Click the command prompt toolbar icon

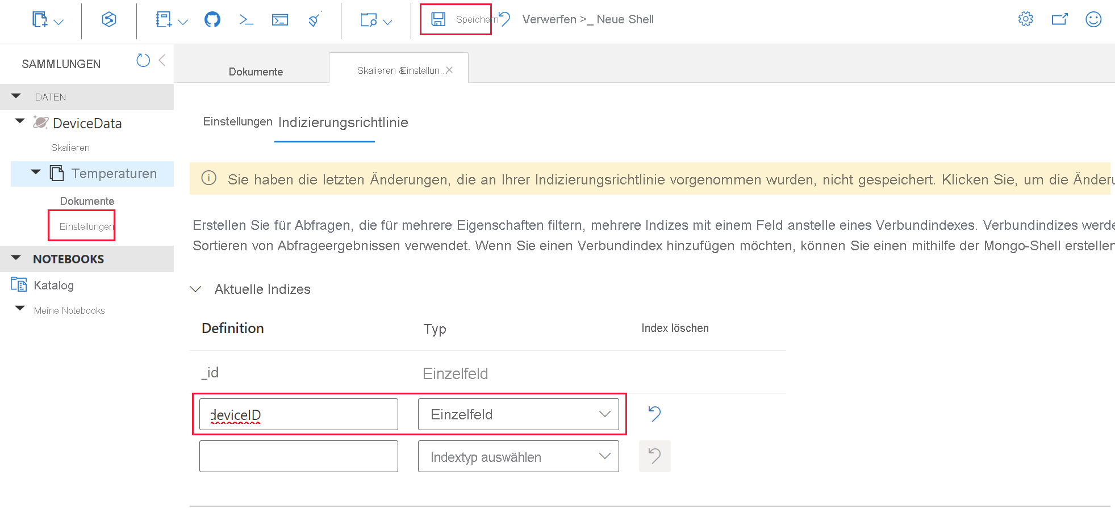(x=280, y=19)
